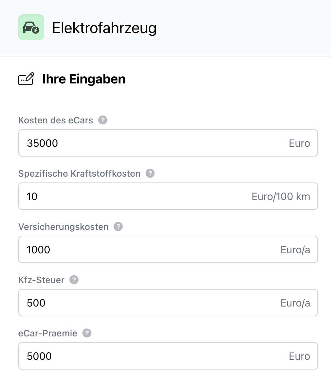Click the Kosten des eCars label
The image size is (331, 376).
point(56,120)
